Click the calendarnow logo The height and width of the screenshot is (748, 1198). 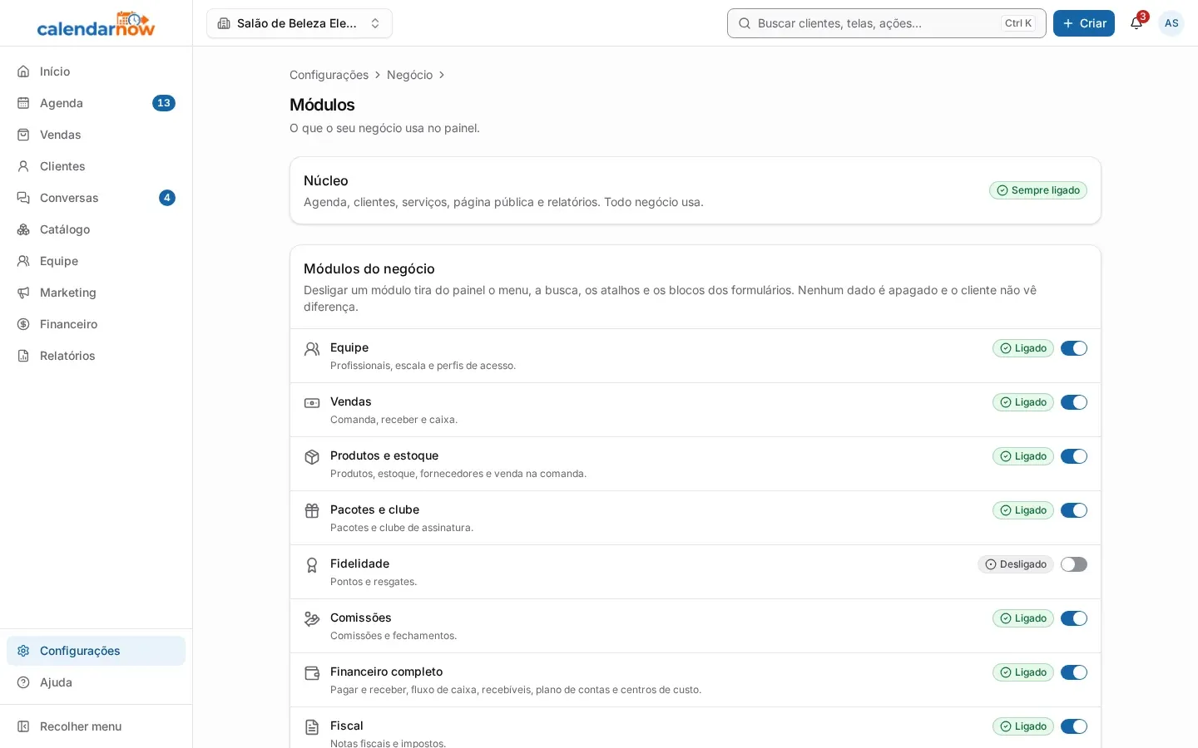pyautogui.click(x=96, y=24)
